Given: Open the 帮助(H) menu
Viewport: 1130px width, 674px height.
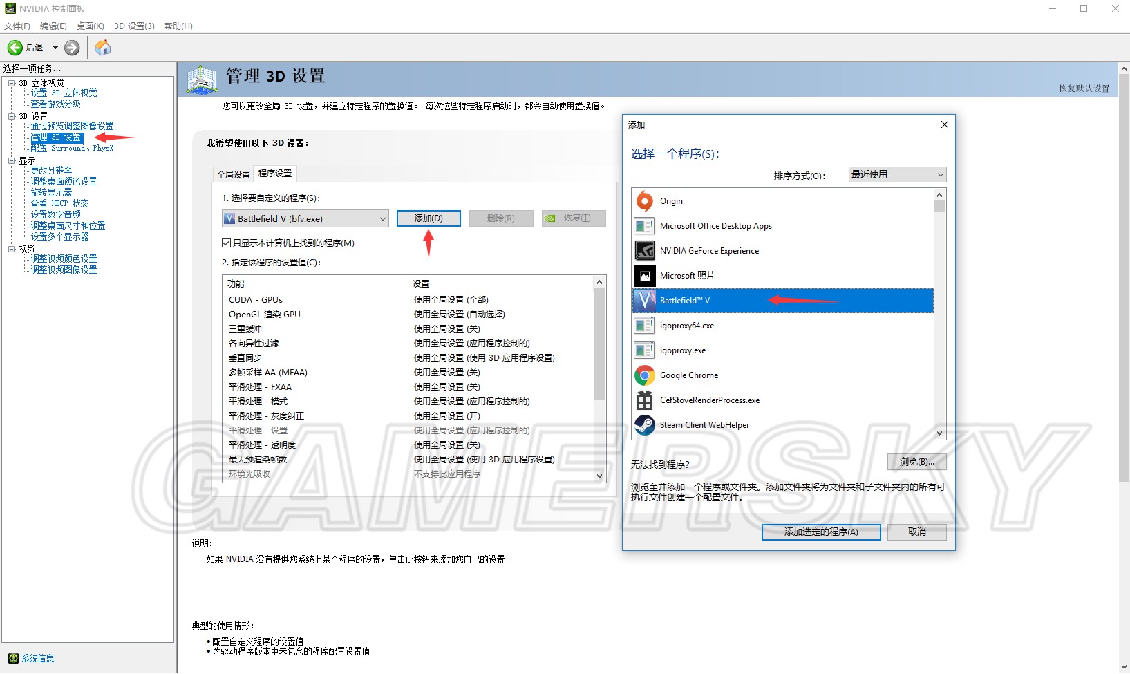Looking at the screenshot, I should (178, 26).
